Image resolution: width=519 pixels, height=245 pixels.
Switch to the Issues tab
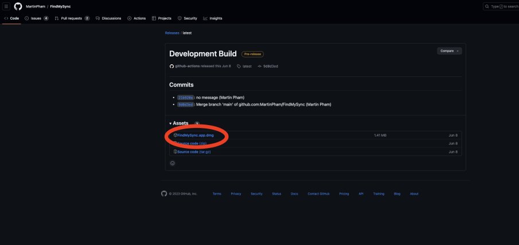(37, 18)
